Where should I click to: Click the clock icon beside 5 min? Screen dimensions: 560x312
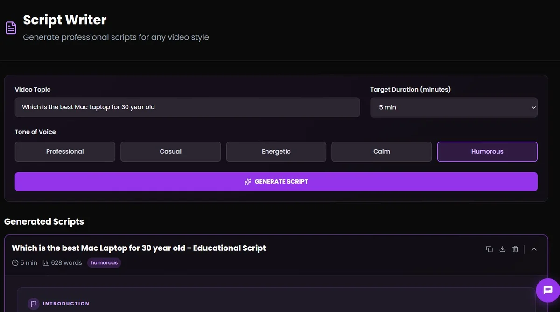(x=15, y=263)
